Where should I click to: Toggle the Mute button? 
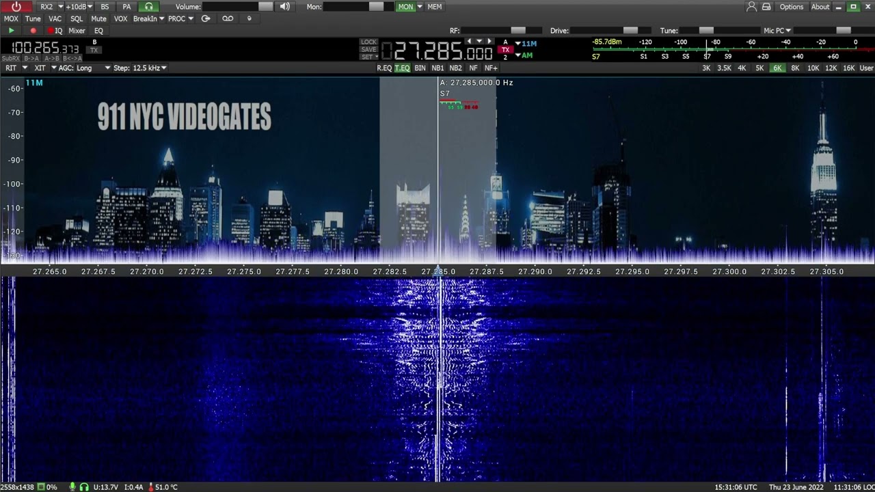coord(98,18)
